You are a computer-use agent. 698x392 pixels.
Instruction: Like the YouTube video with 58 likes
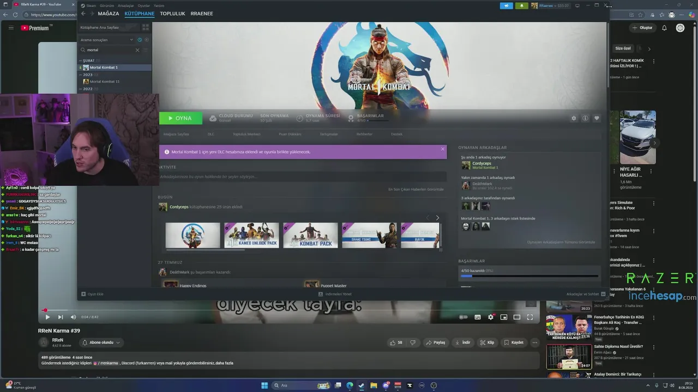click(396, 342)
